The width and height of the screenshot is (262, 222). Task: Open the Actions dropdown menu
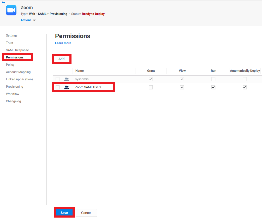coord(28,20)
